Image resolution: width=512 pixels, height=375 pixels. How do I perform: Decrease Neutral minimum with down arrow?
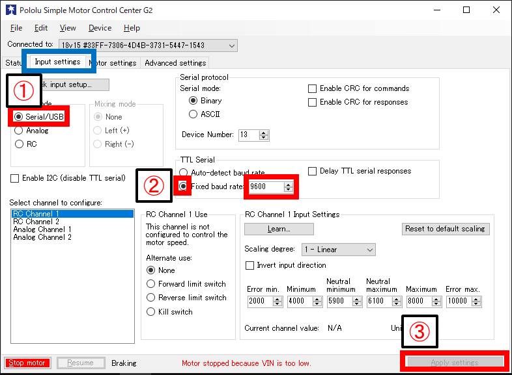coord(357,304)
